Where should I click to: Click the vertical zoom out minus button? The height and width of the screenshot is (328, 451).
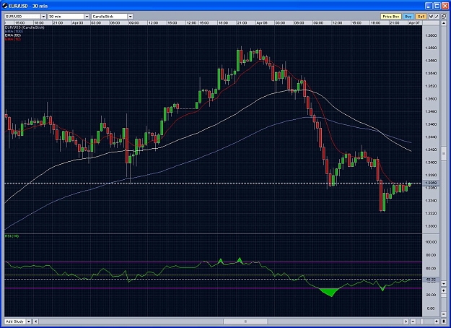pyautogui.click(x=444, y=314)
